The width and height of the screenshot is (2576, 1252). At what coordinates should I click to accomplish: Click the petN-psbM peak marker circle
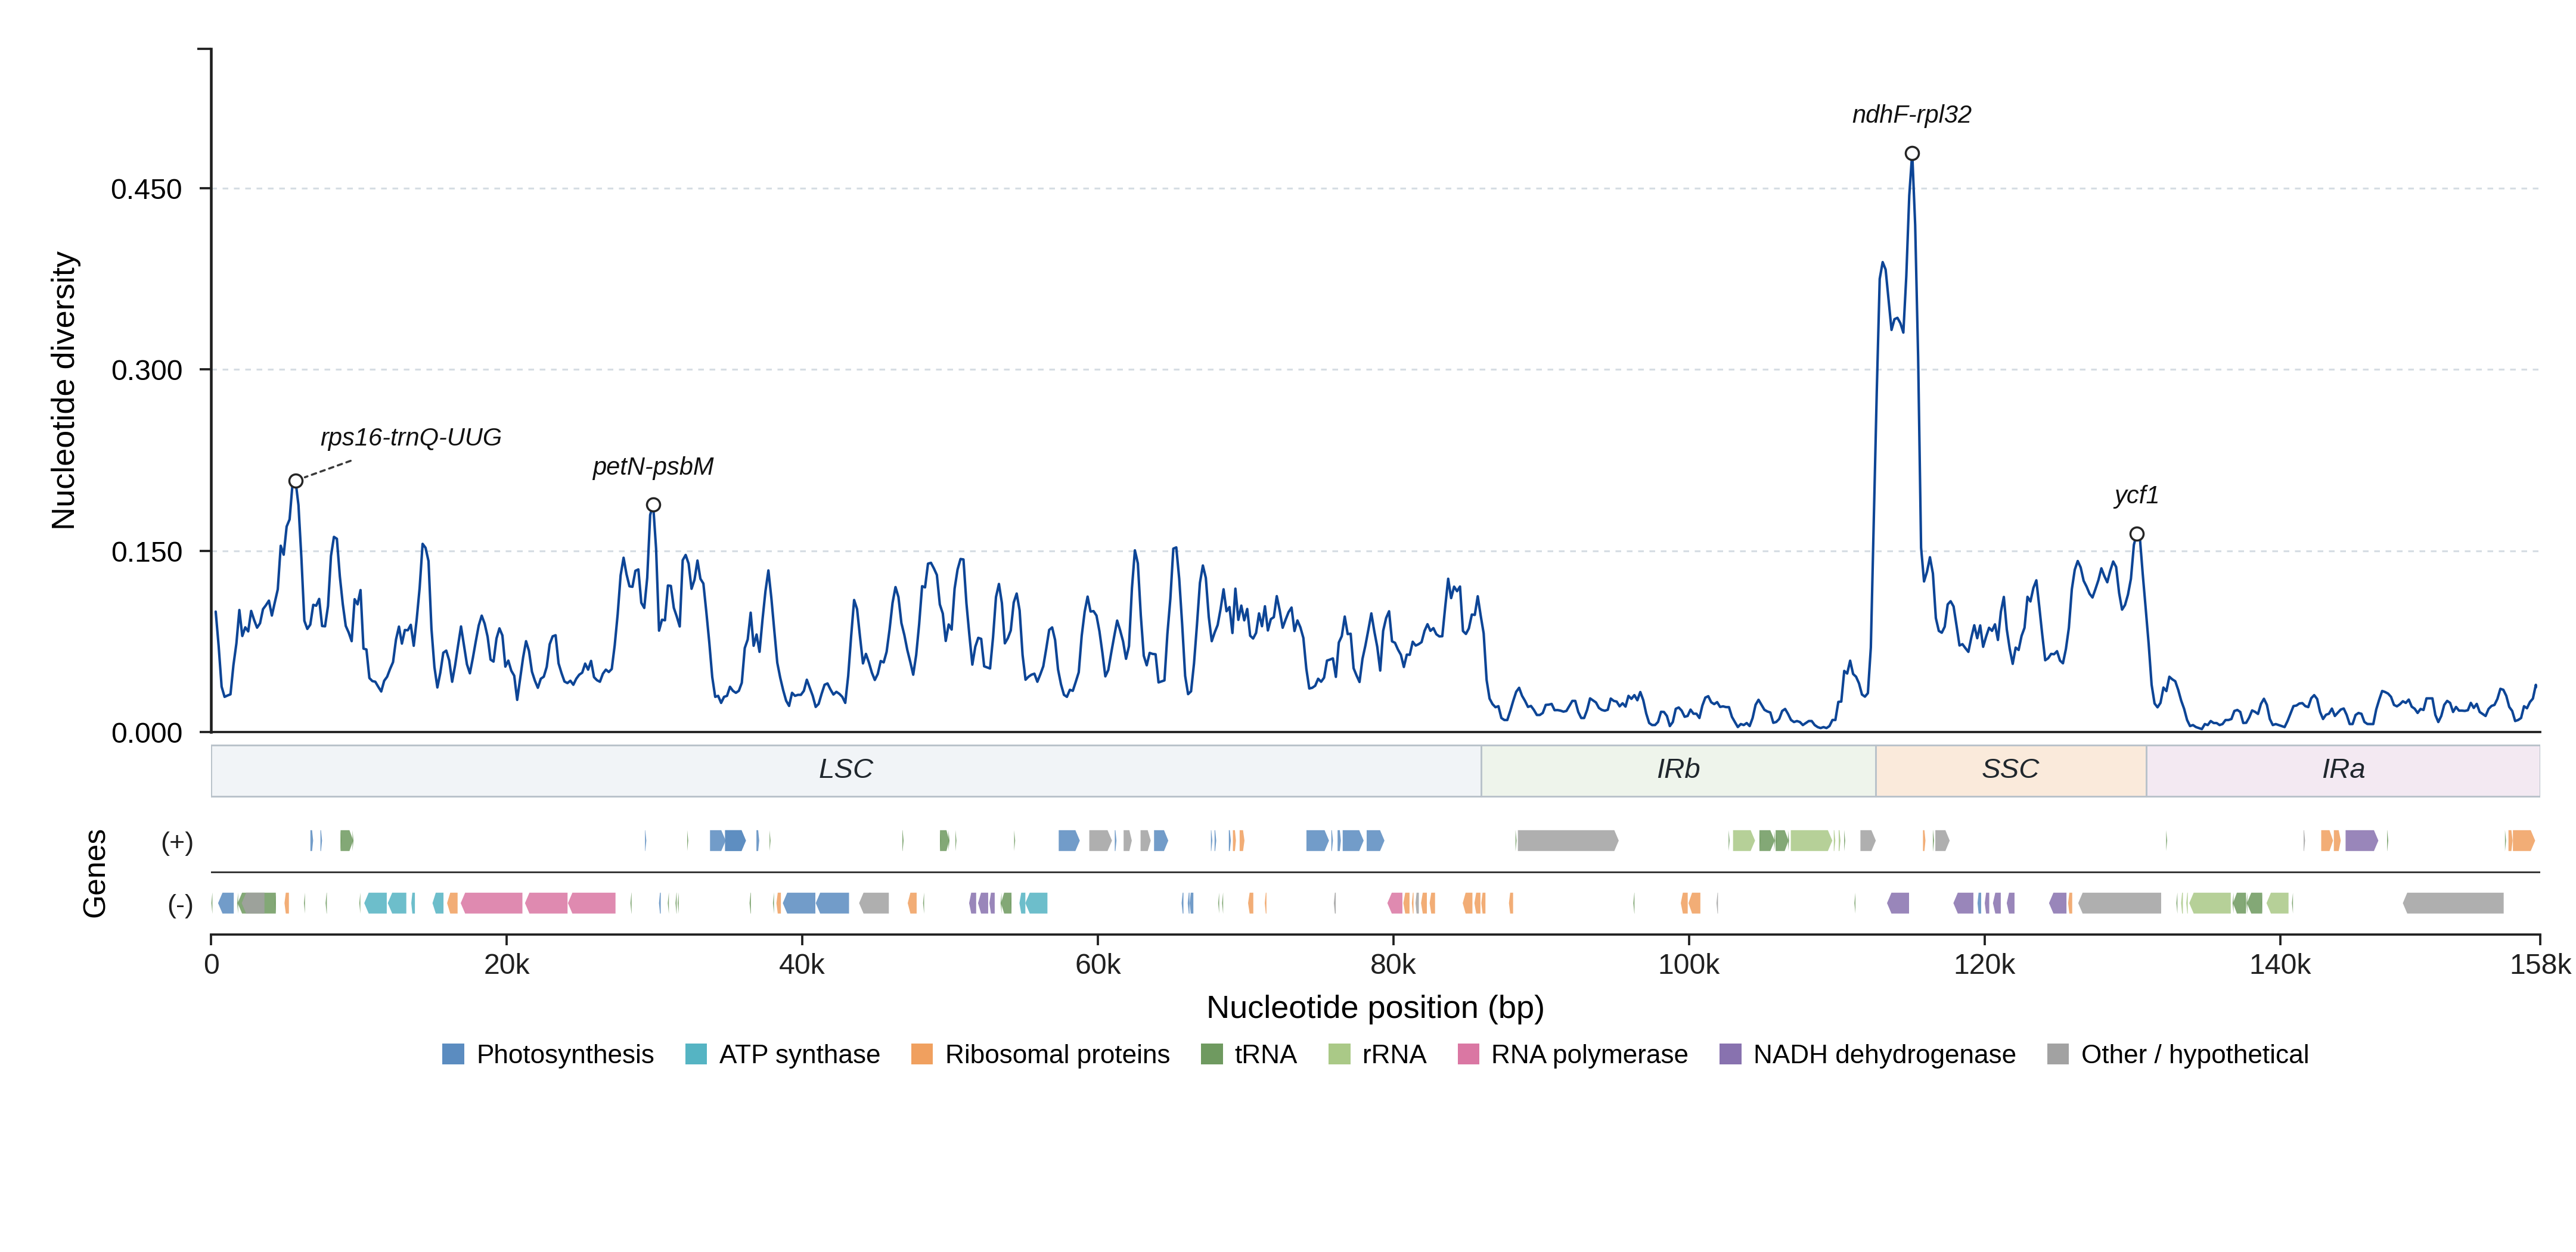click(653, 506)
